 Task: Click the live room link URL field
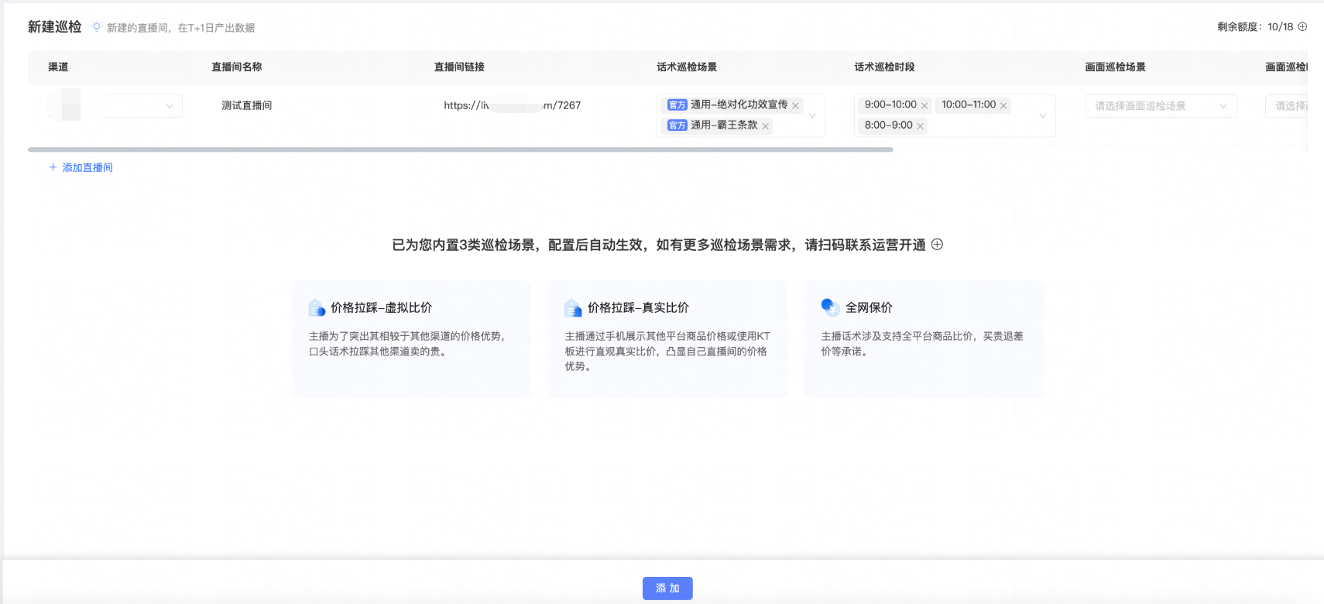[512, 105]
